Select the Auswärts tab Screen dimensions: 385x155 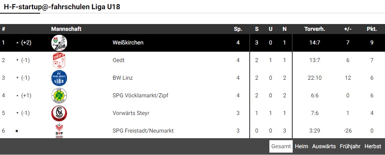[324, 147]
